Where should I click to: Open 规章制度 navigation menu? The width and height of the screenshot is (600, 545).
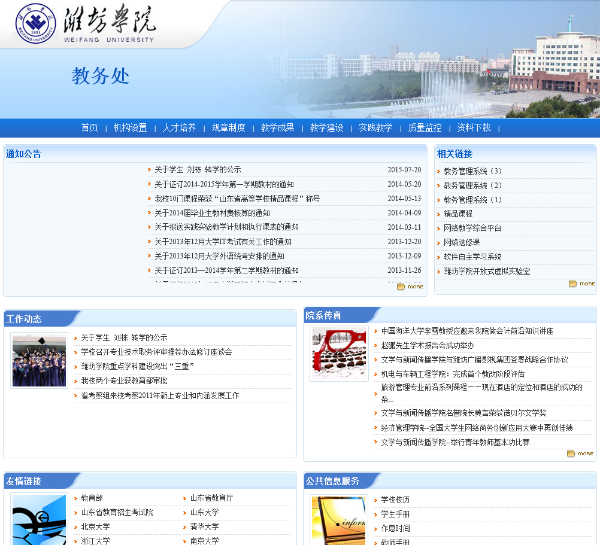tap(229, 127)
